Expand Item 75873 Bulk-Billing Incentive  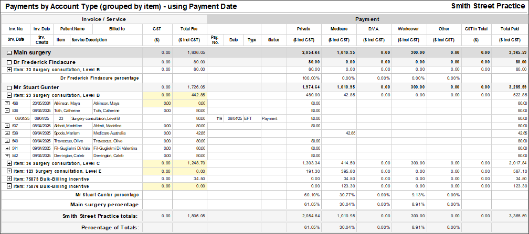click(9, 179)
